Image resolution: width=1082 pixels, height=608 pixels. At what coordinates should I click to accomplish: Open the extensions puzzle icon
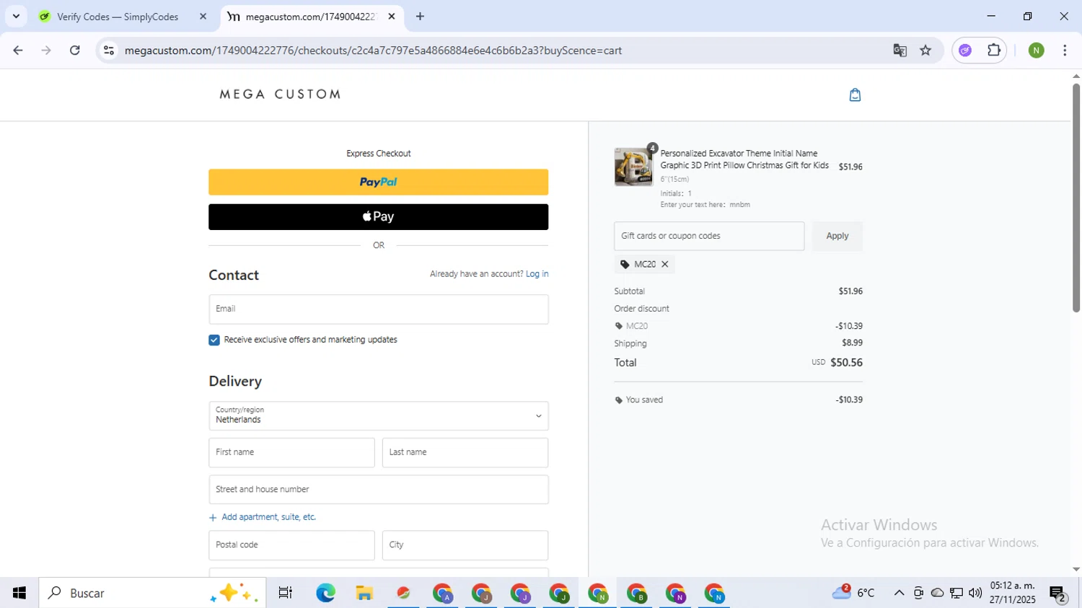pyautogui.click(x=994, y=50)
